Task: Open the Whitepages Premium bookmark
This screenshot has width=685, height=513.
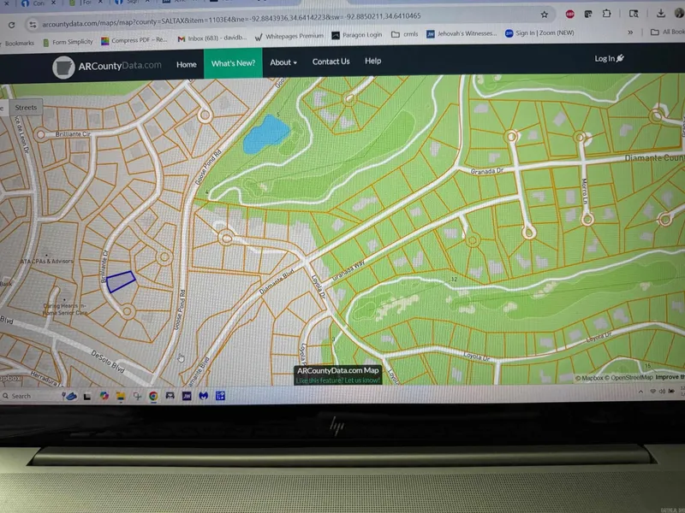Action: [x=289, y=36]
